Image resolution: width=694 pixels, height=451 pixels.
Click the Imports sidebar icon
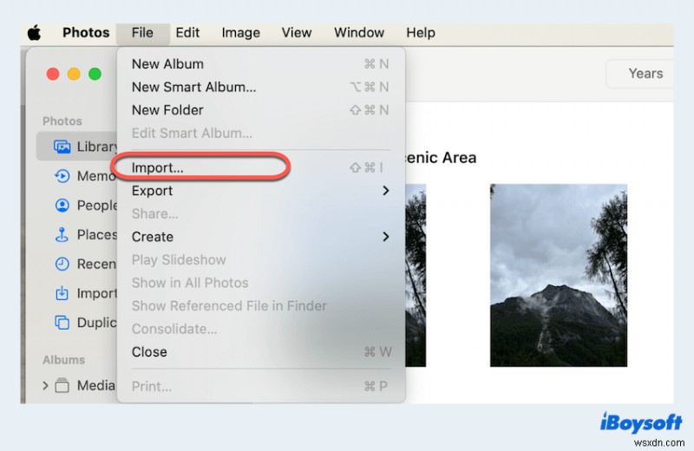(62, 293)
